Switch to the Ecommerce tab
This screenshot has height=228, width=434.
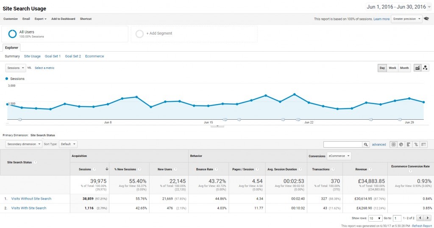point(95,56)
